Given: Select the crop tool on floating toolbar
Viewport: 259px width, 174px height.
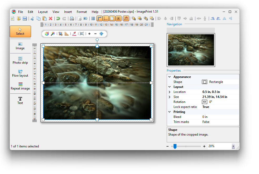Looking at the screenshot, I should 60,34.
